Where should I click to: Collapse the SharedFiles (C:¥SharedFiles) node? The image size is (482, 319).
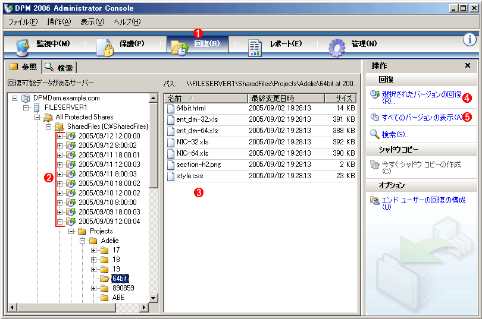coord(48,127)
